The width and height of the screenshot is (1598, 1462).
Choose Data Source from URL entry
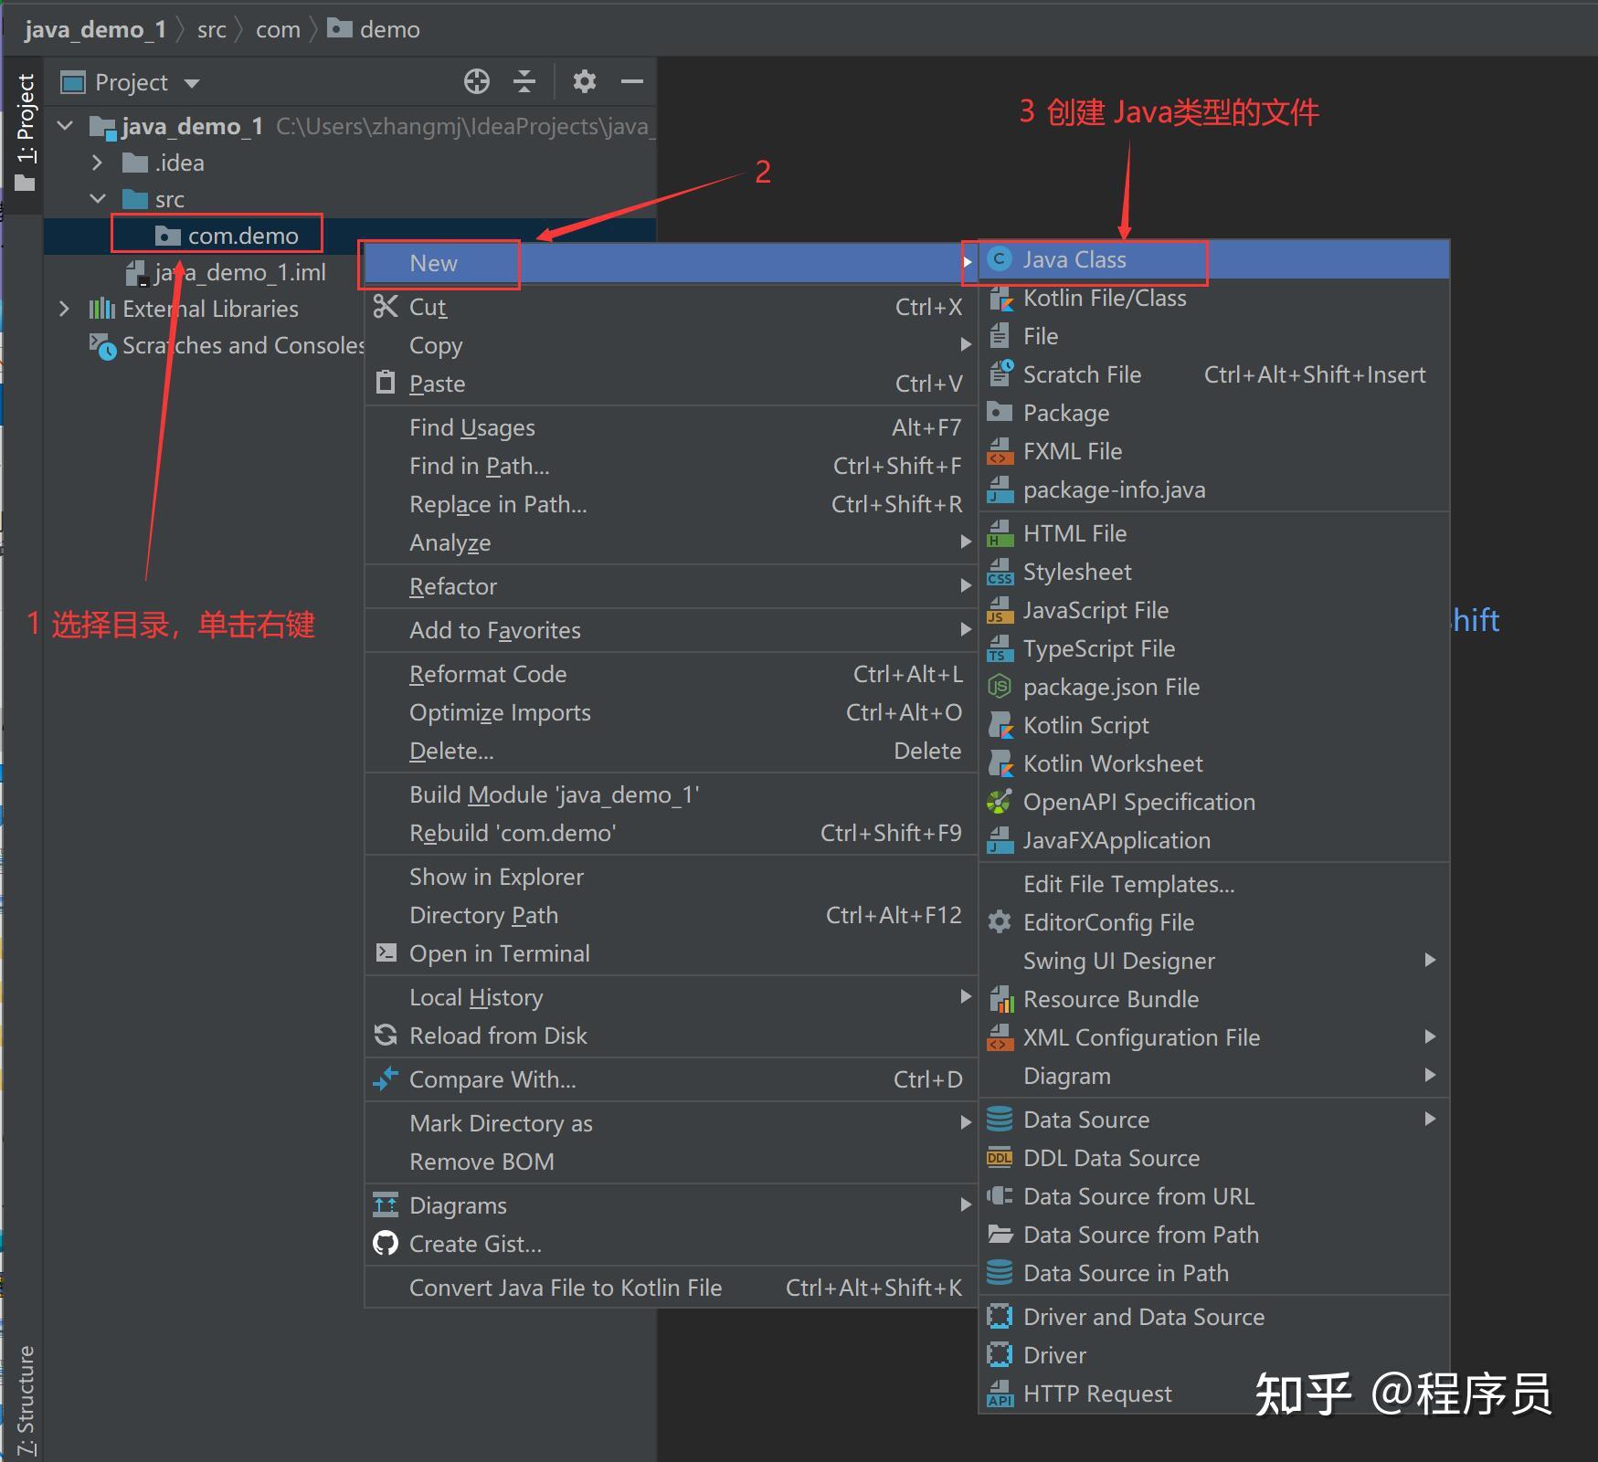click(1214, 1196)
